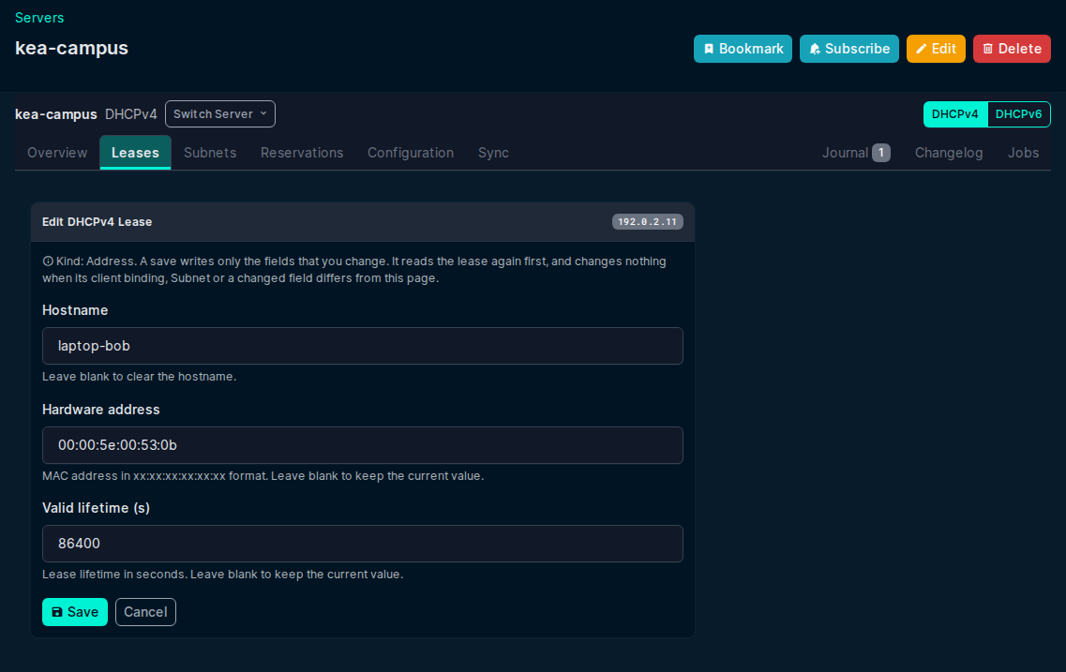Image resolution: width=1066 pixels, height=672 pixels.
Task: Click the Hostname input field
Action: pyautogui.click(x=362, y=346)
